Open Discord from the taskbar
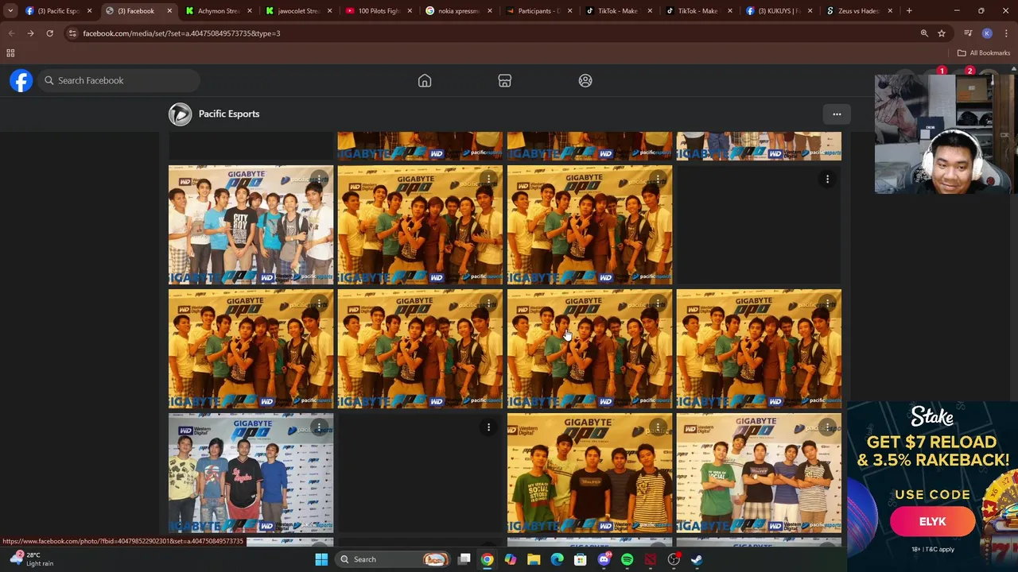 pos(604,559)
